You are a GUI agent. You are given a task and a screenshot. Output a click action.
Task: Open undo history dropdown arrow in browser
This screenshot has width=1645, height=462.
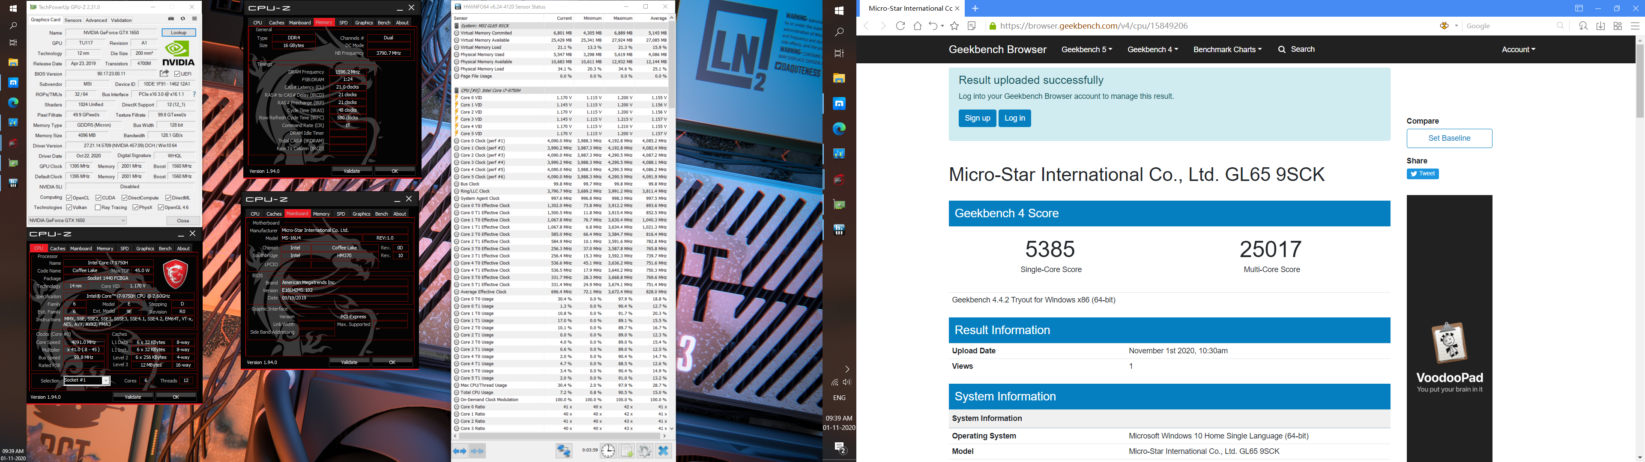pos(942,26)
